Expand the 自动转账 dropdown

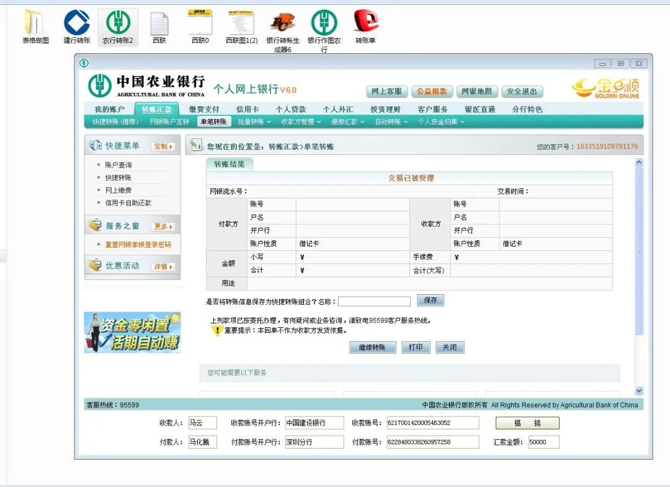point(391,121)
